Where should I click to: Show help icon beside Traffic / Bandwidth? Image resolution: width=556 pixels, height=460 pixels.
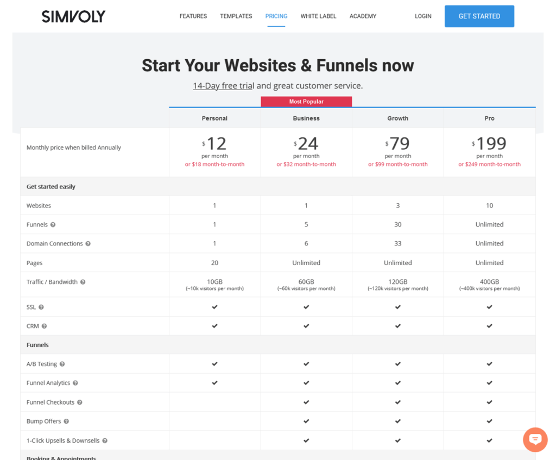[x=83, y=282]
